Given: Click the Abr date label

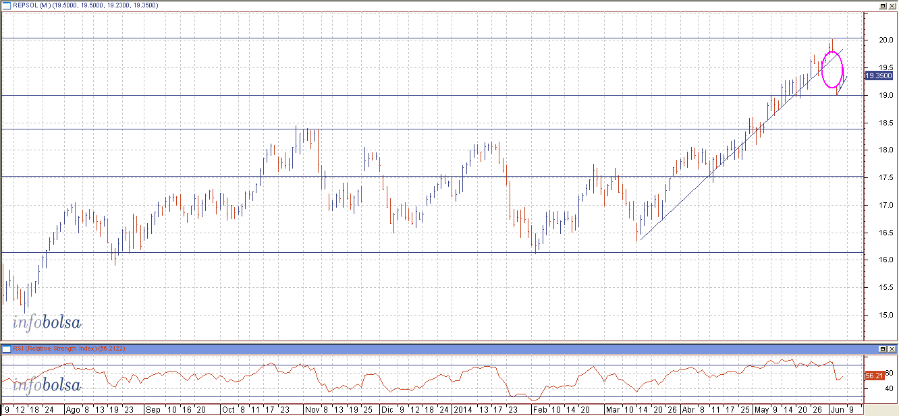Looking at the screenshot, I should [688, 409].
